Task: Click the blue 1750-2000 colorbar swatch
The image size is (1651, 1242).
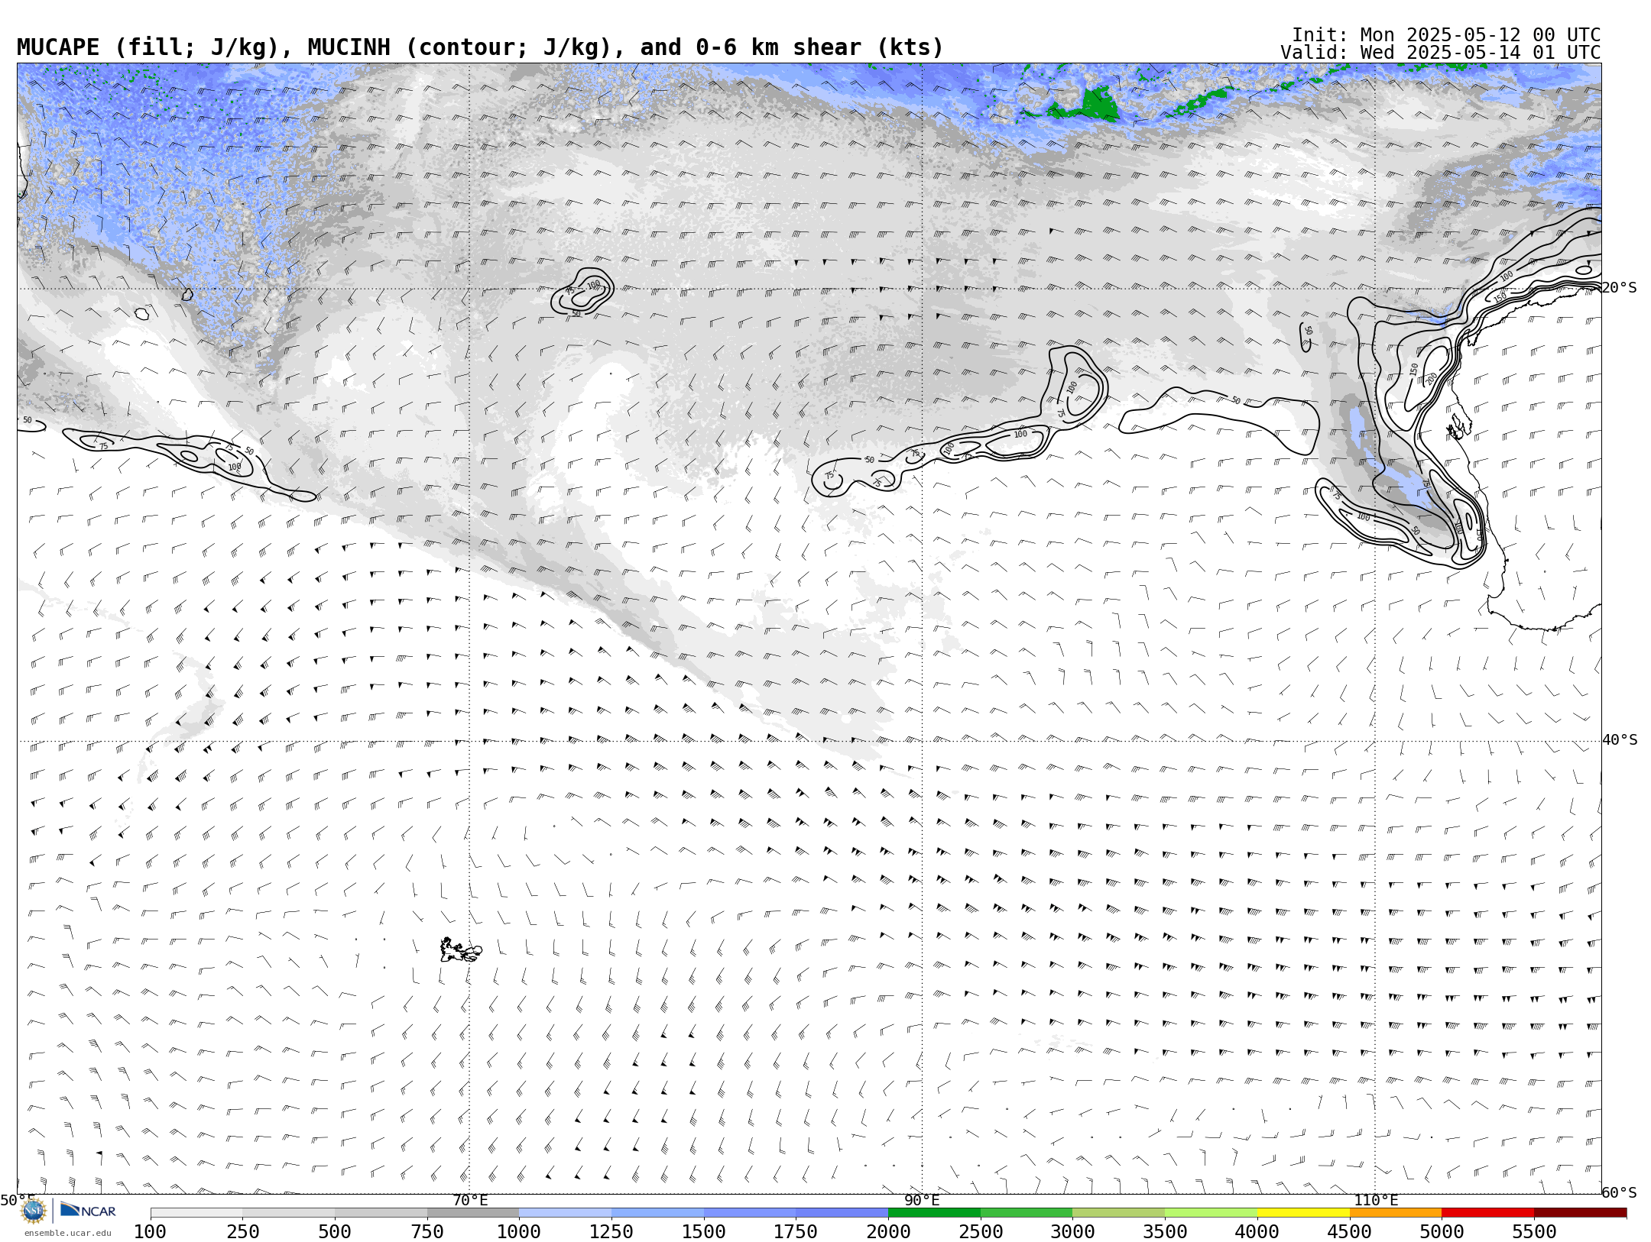Action: [x=842, y=1213]
